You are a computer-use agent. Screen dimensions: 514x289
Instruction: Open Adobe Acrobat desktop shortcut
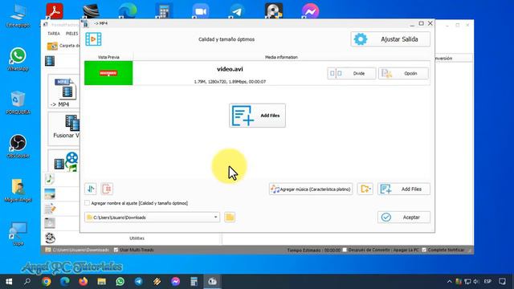55,10
